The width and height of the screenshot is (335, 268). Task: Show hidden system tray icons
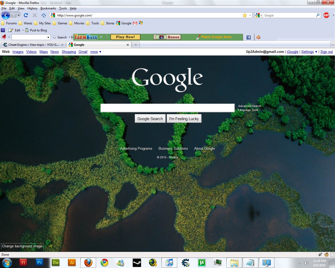(300, 263)
